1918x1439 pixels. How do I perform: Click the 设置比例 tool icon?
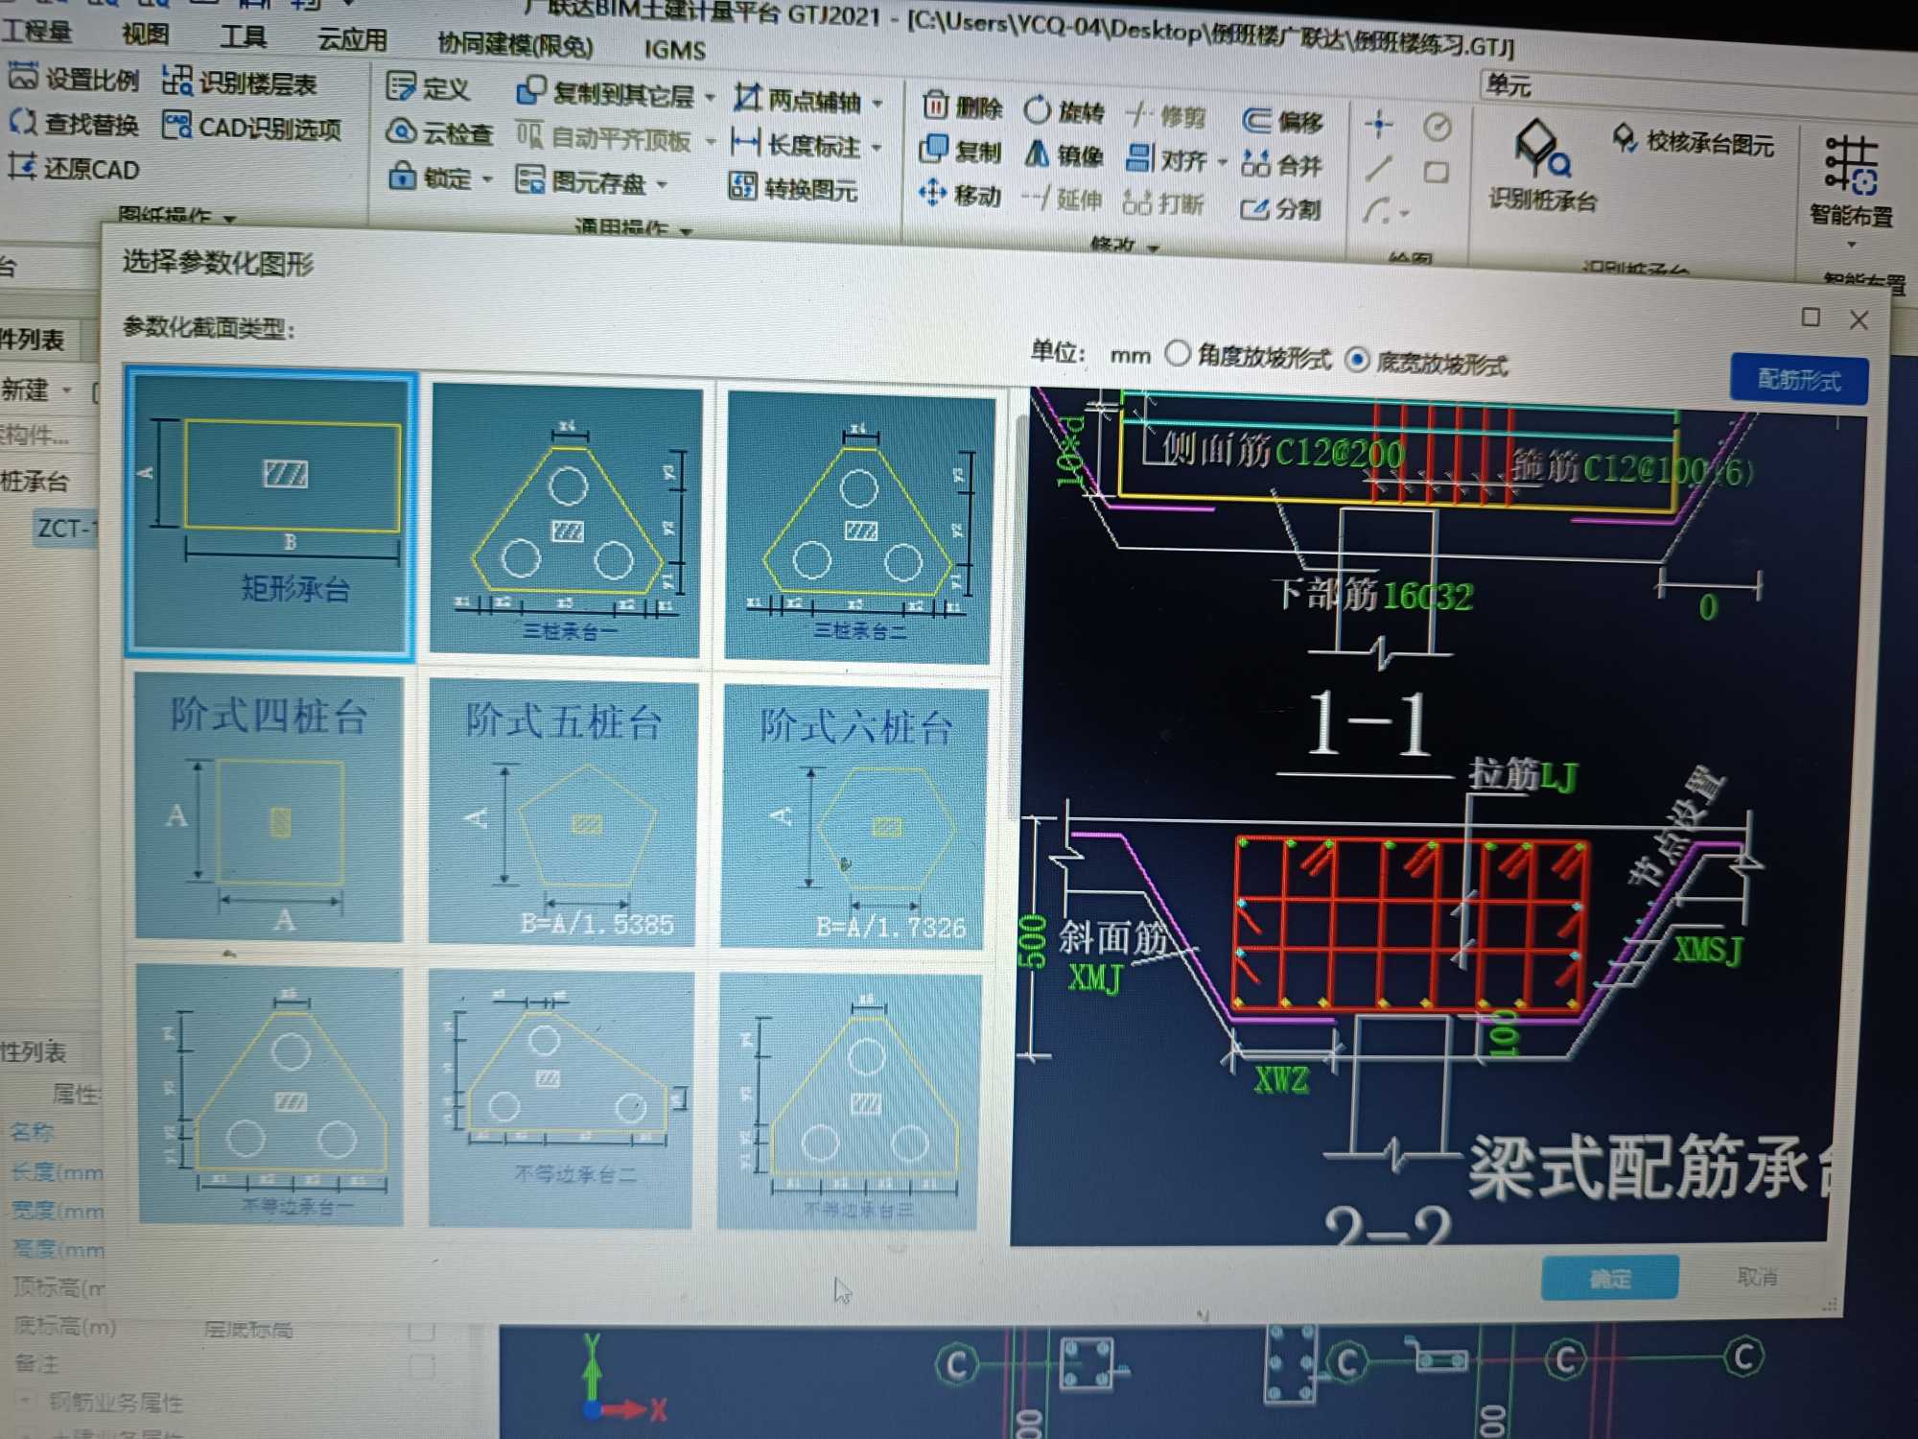(23, 76)
